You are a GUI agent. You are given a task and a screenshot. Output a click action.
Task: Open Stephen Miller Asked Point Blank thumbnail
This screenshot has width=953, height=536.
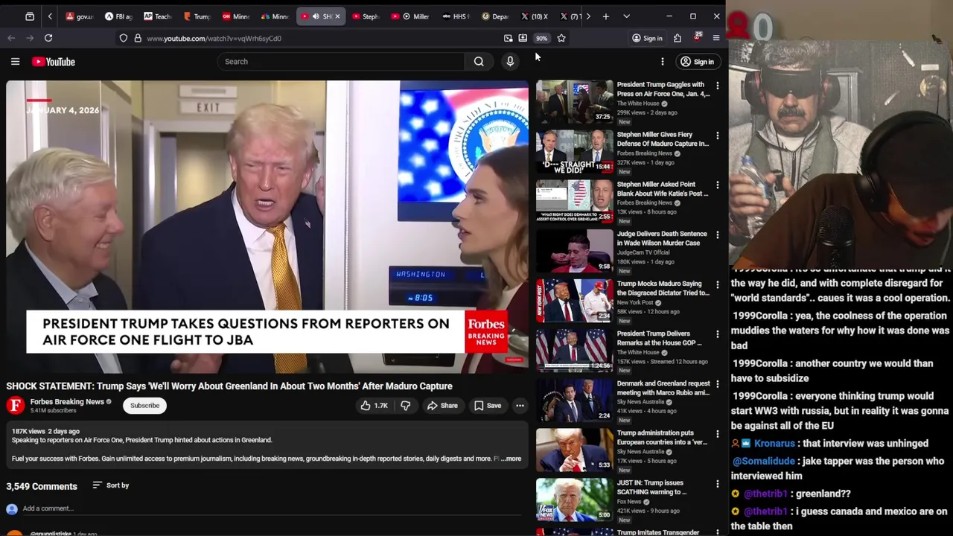click(x=575, y=201)
